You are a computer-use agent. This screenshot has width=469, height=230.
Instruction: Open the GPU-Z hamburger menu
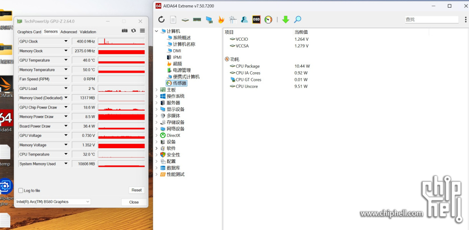143,31
